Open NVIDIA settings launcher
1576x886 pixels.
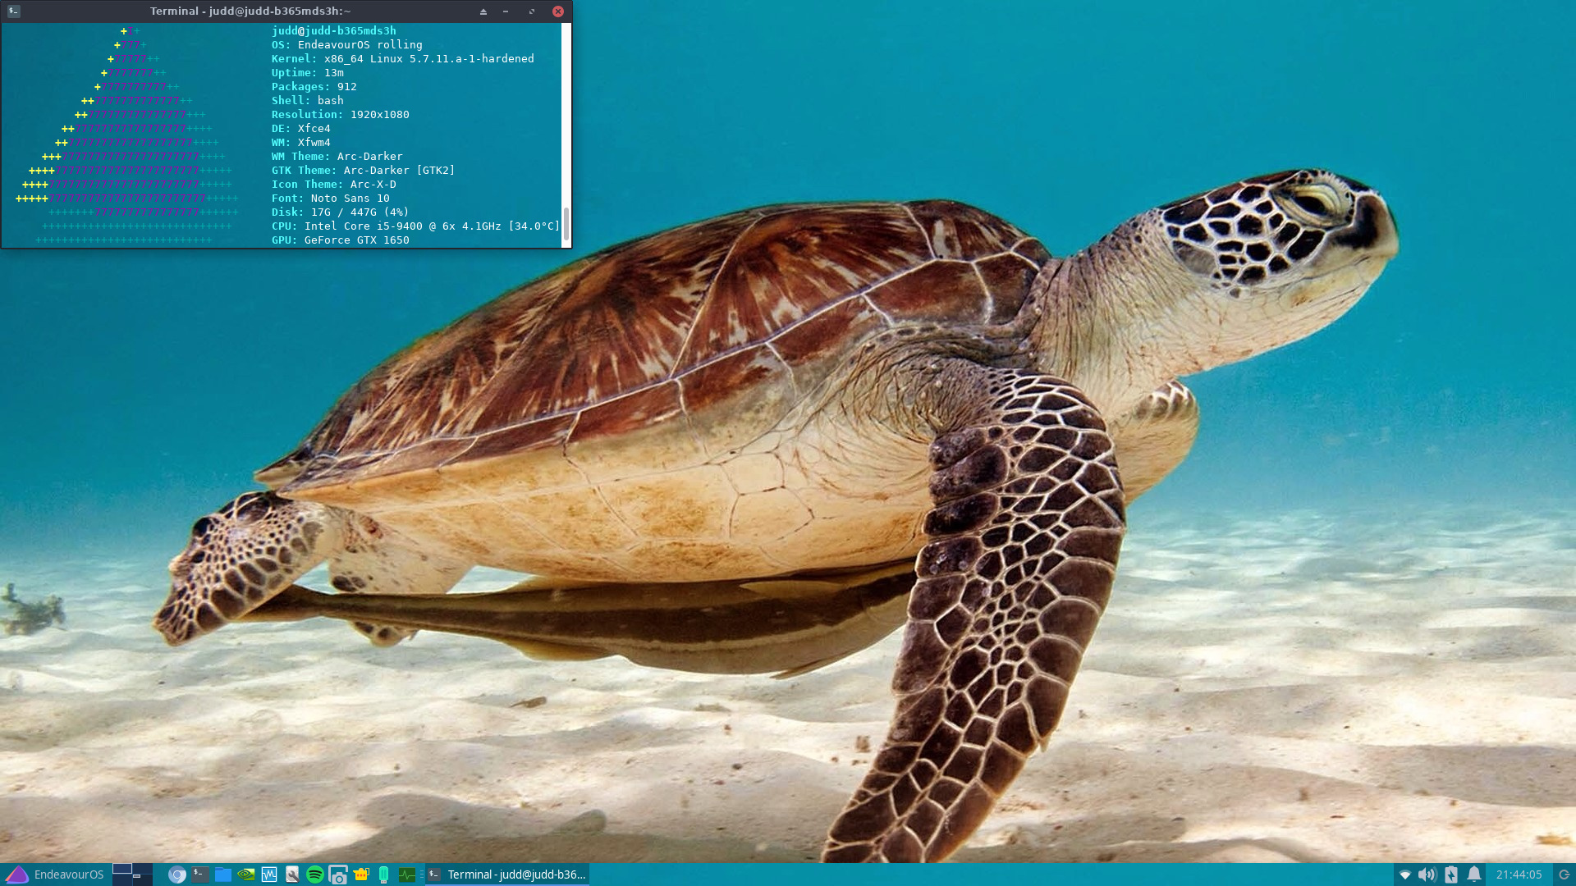[x=245, y=875]
